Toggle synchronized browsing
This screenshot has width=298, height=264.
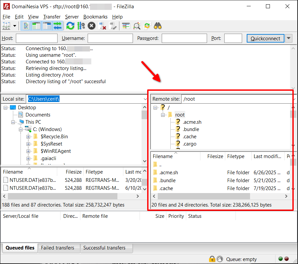click(147, 26)
